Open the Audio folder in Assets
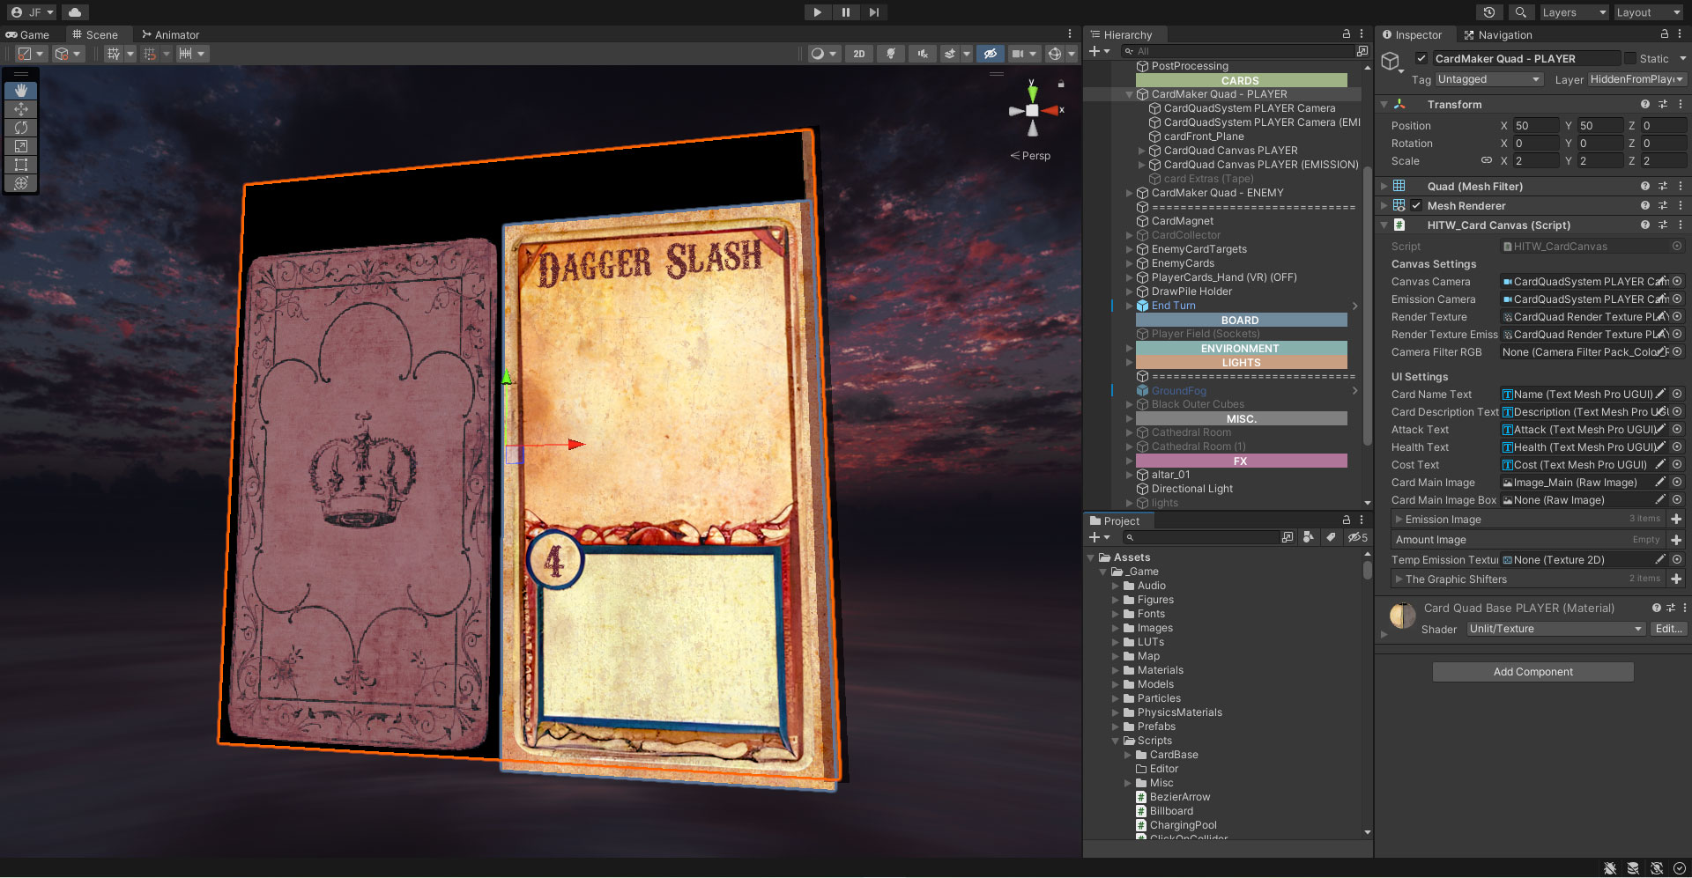Image resolution: width=1692 pixels, height=878 pixels. click(1151, 586)
